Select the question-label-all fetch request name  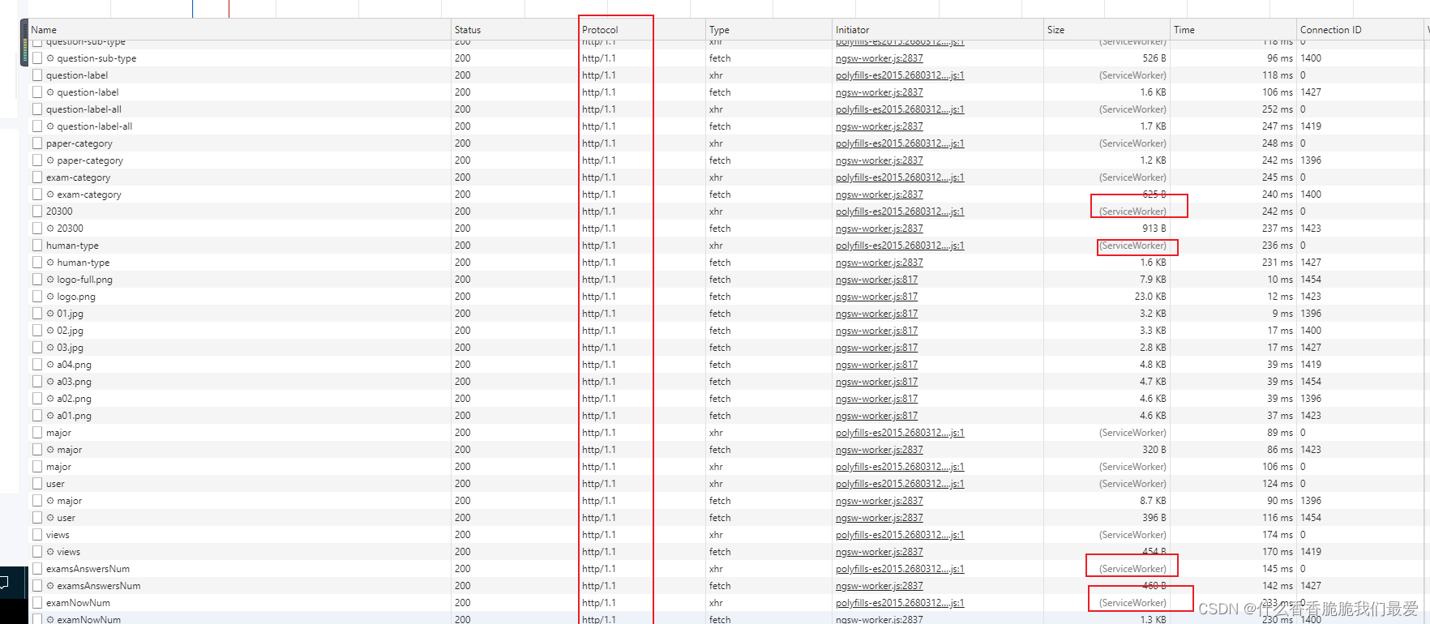coord(94,126)
